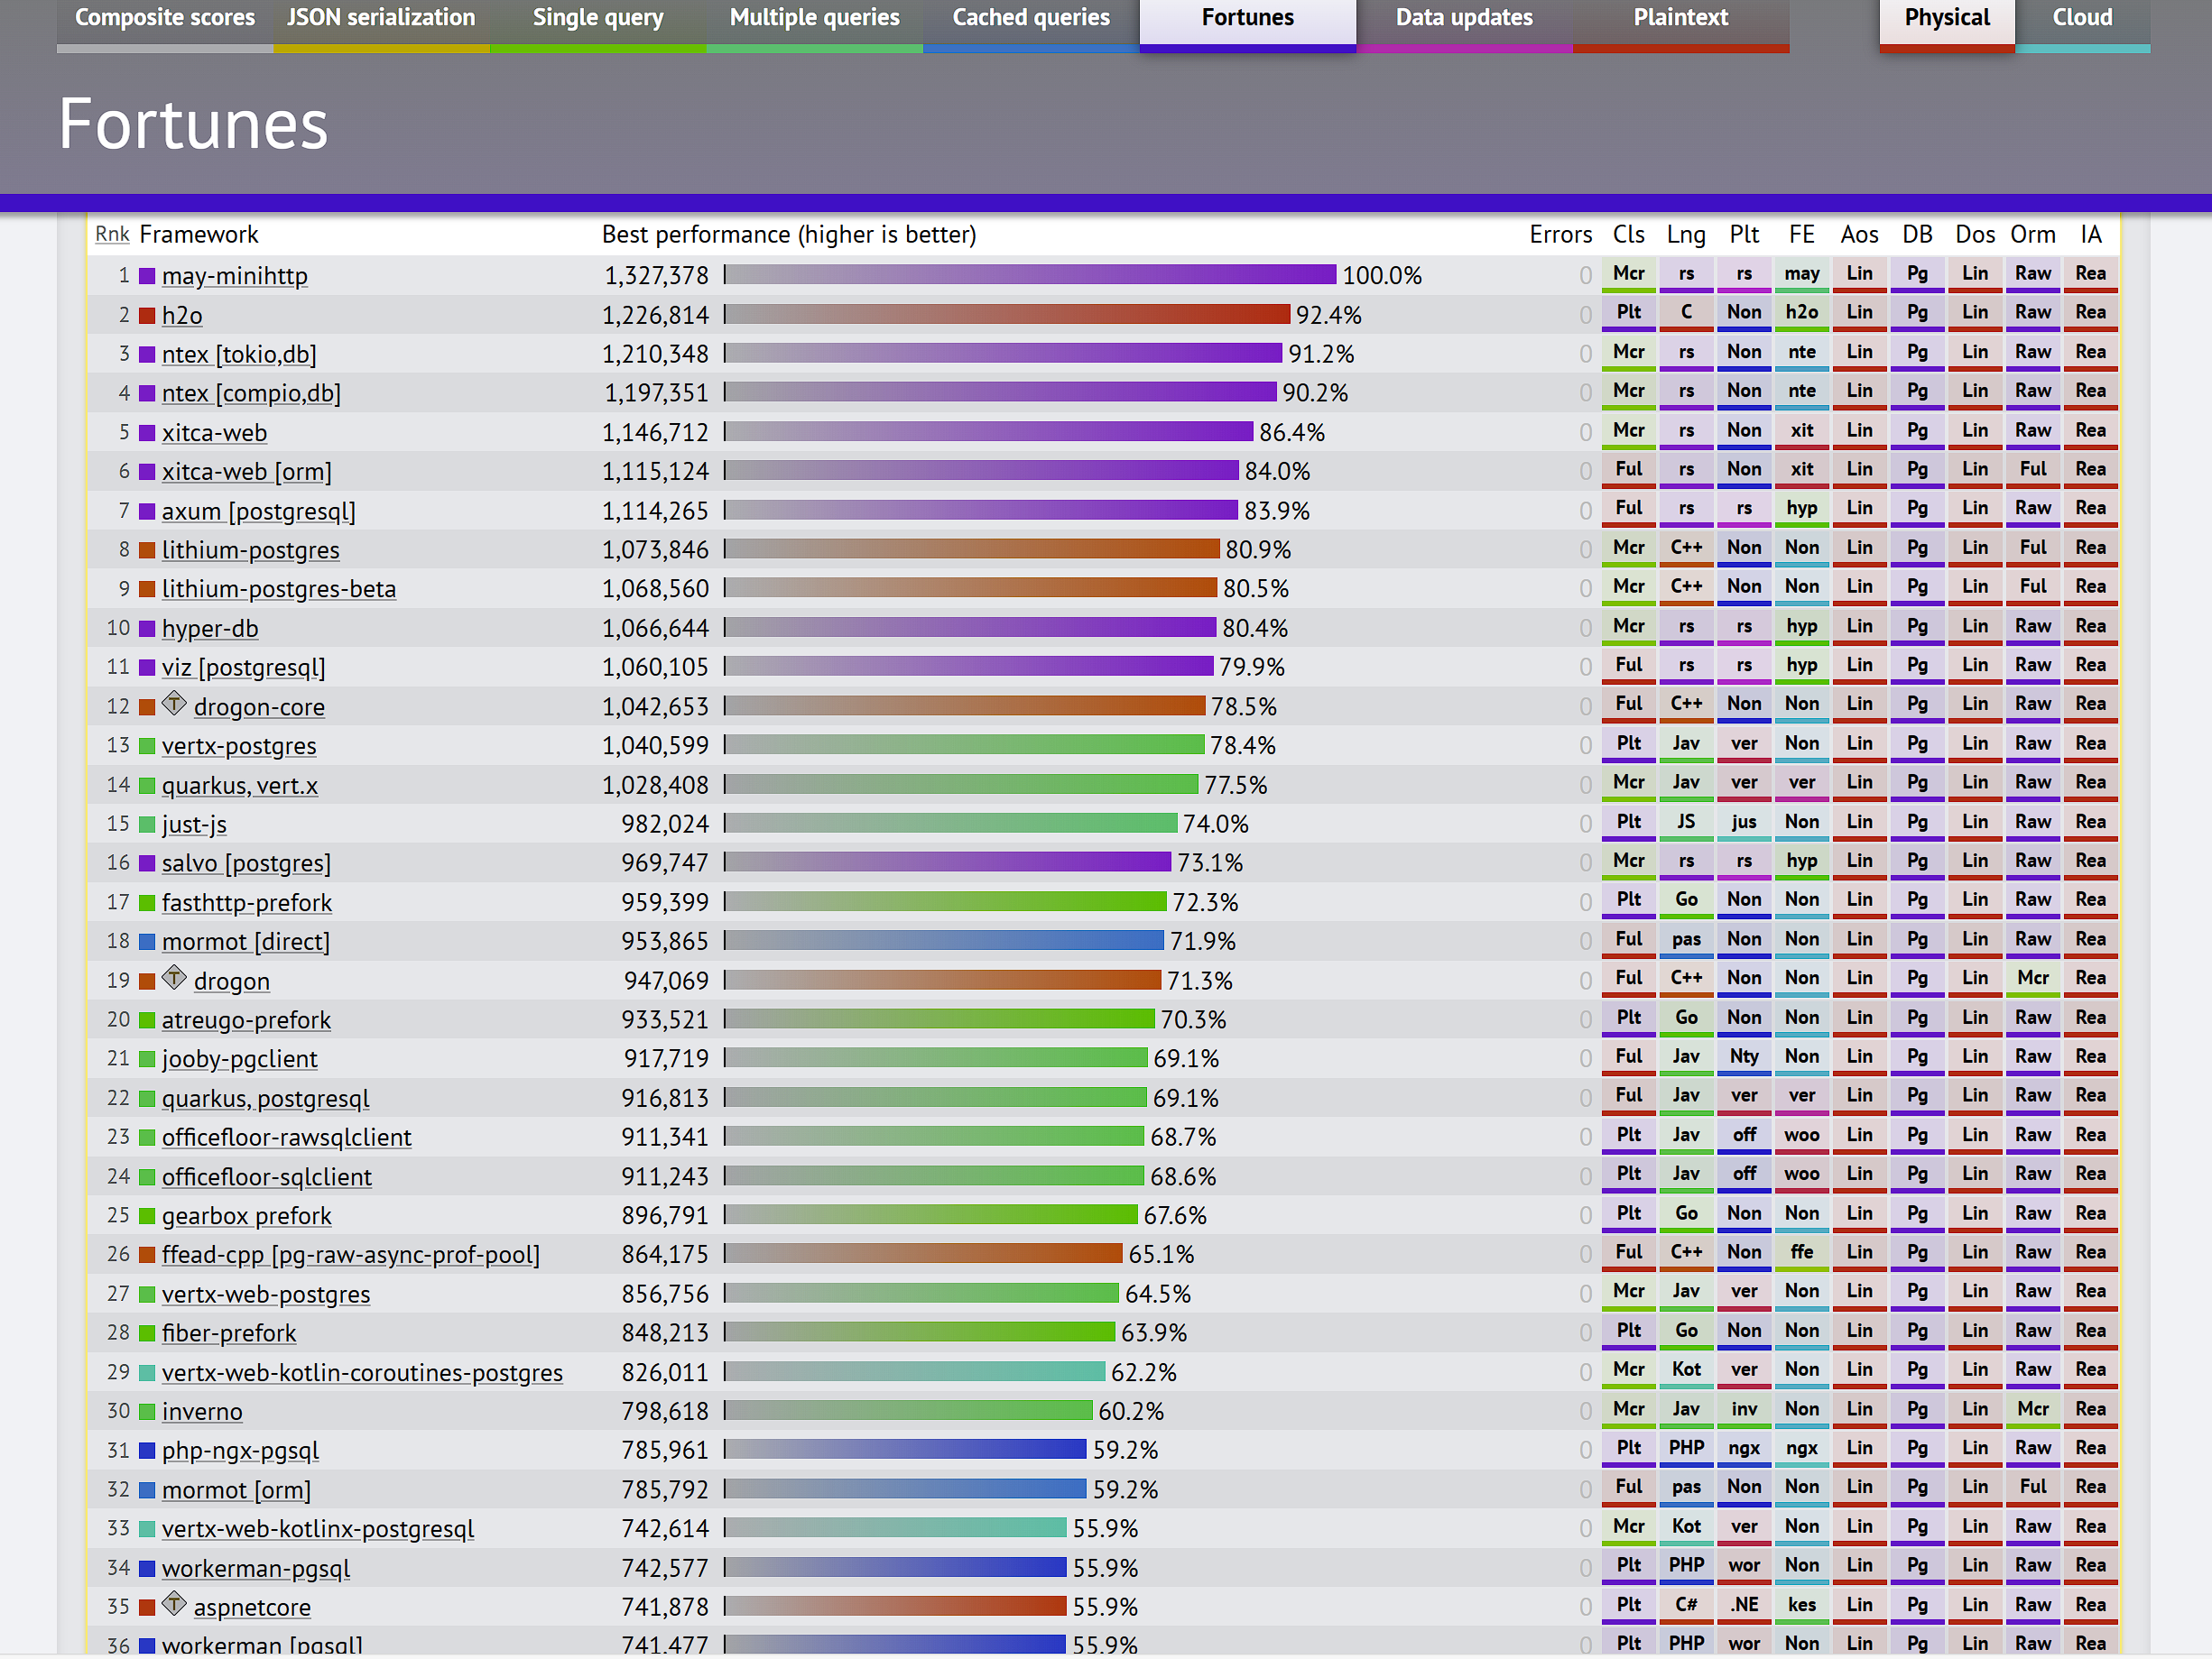Click red color square for h2o

(x=147, y=316)
